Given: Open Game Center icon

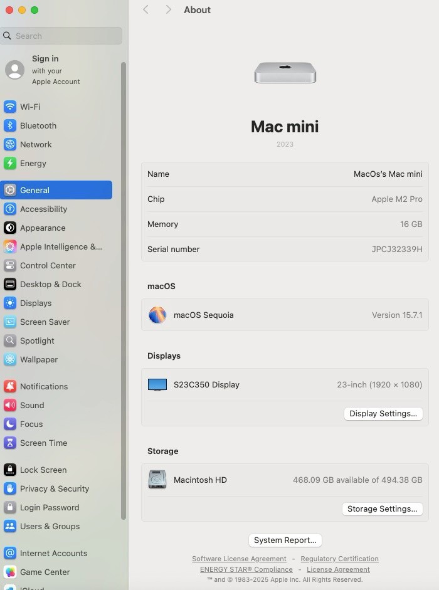Looking at the screenshot, I should 10,572.
